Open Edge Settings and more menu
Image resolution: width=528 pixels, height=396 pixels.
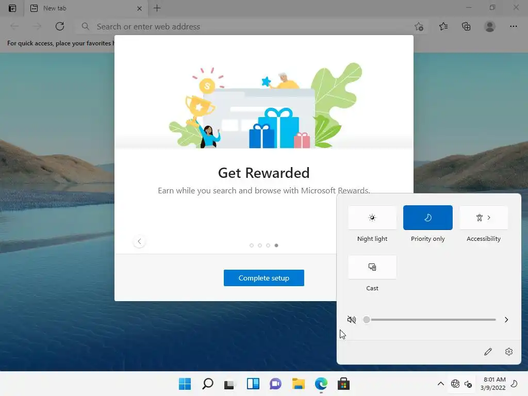click(x=513, y=26)
